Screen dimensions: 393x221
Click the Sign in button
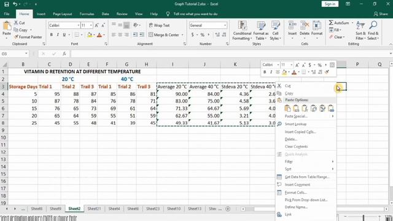pos(330,4)
